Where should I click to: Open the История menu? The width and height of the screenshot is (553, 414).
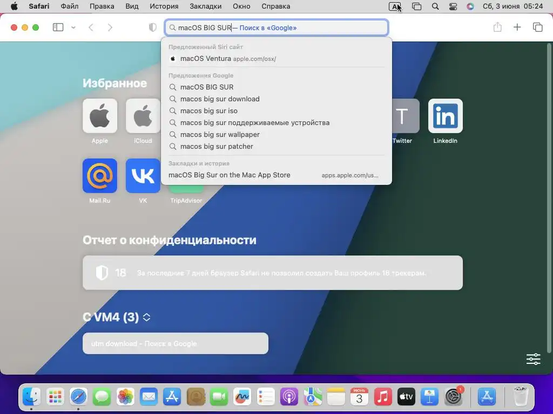[164, 6]
